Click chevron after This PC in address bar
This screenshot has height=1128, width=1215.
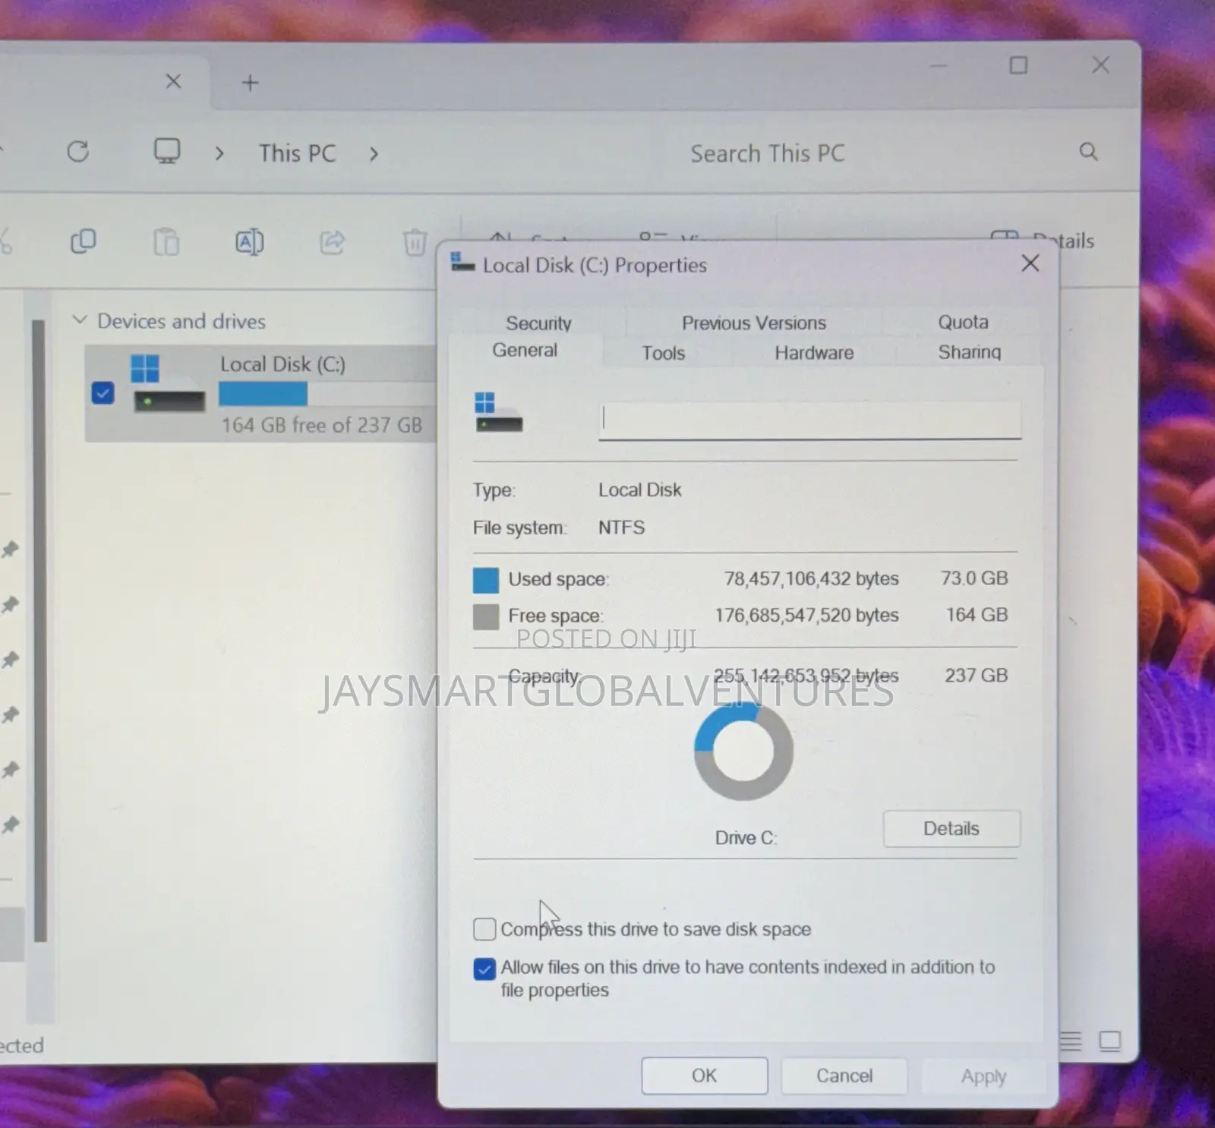(x=373, y=154)
